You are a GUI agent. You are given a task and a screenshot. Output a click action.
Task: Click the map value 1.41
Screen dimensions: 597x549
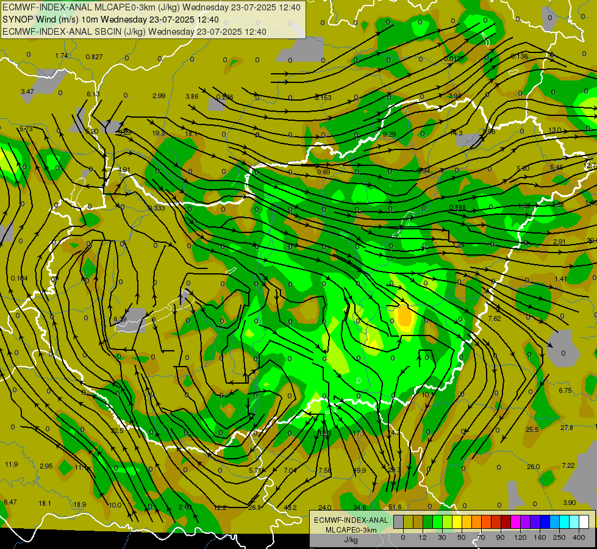point(560,279)
